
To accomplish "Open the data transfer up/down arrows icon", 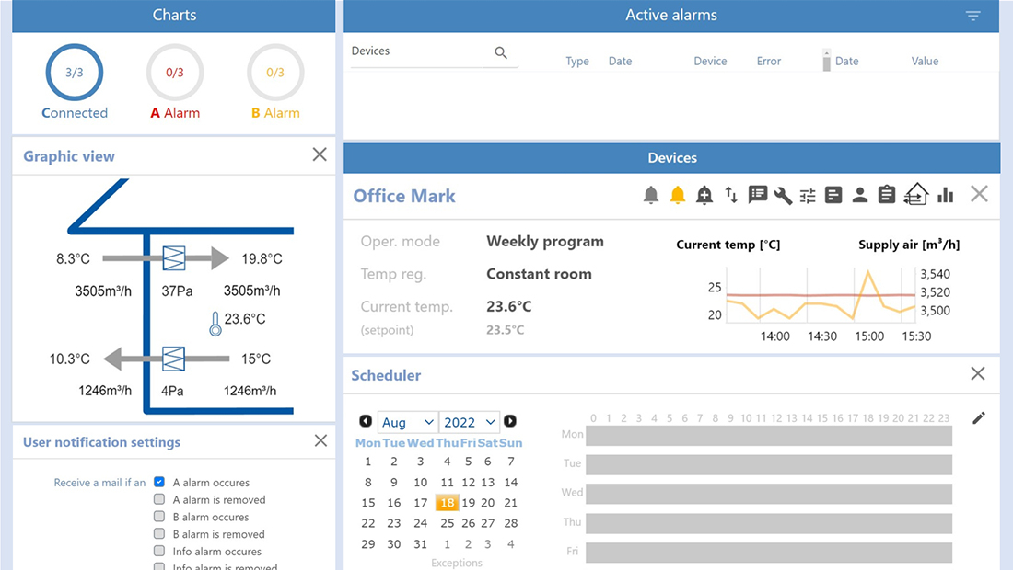I will click(731, 195).
